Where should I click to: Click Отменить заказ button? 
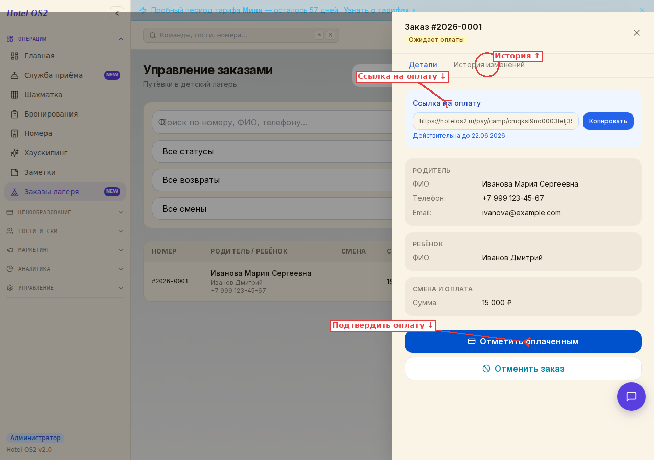point(523,369)
